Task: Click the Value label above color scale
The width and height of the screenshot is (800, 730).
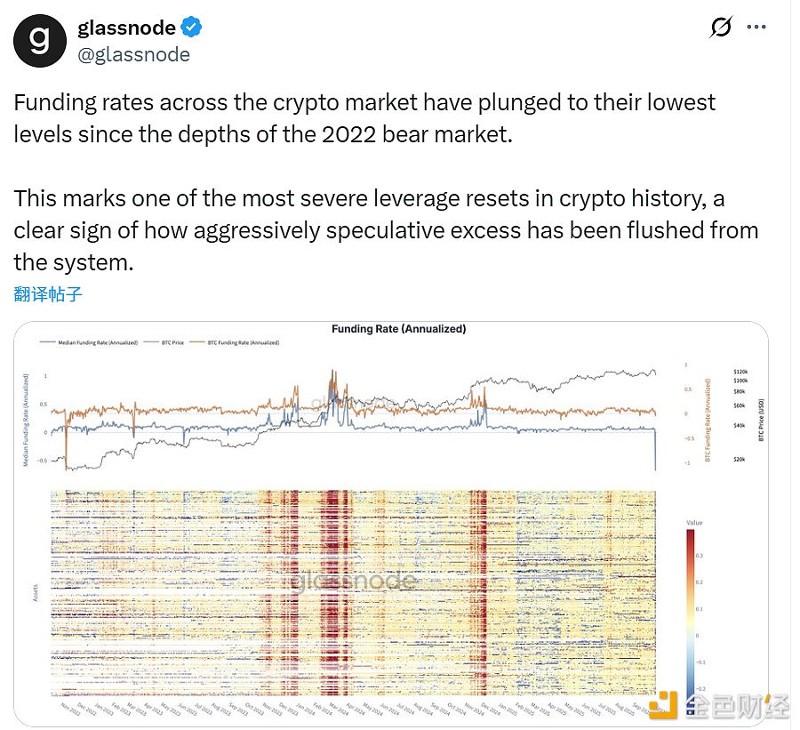Action: click(694, 523)
